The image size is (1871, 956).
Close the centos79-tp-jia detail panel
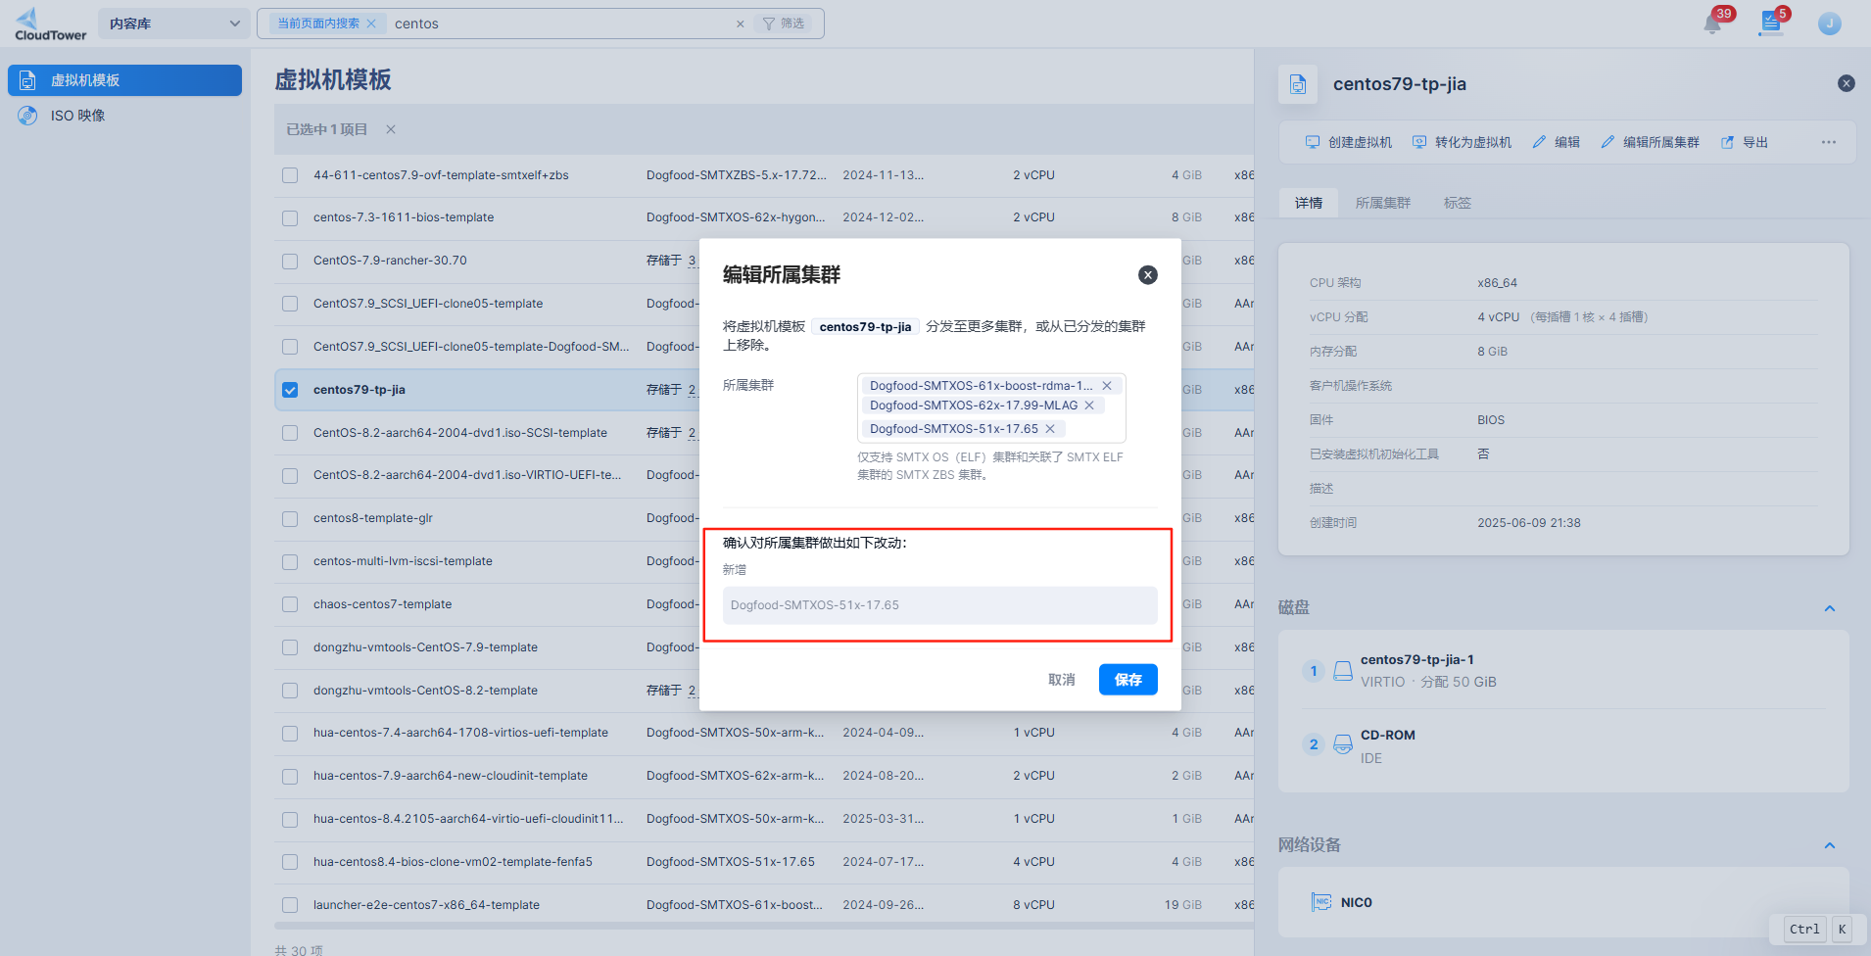pyautogui.click(x=1846, y=84)
